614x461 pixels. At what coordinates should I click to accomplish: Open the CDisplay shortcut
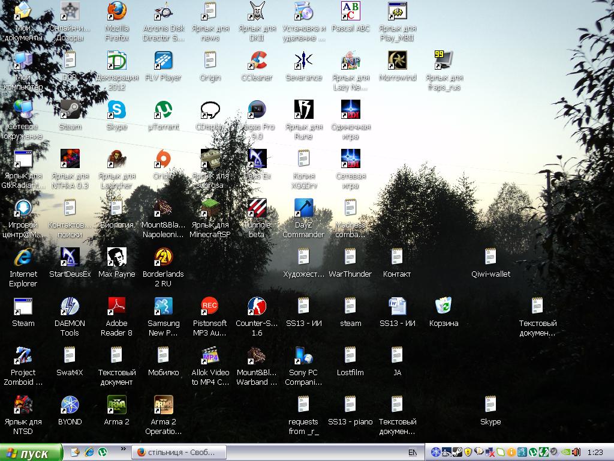(210, 115)
